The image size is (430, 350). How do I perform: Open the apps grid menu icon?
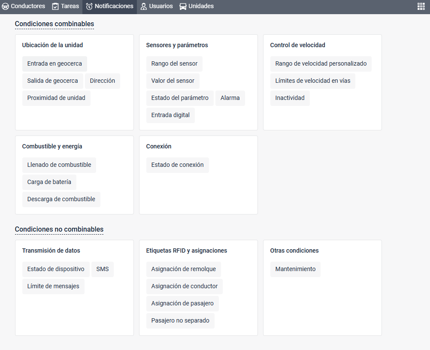[x=421, y=6]
